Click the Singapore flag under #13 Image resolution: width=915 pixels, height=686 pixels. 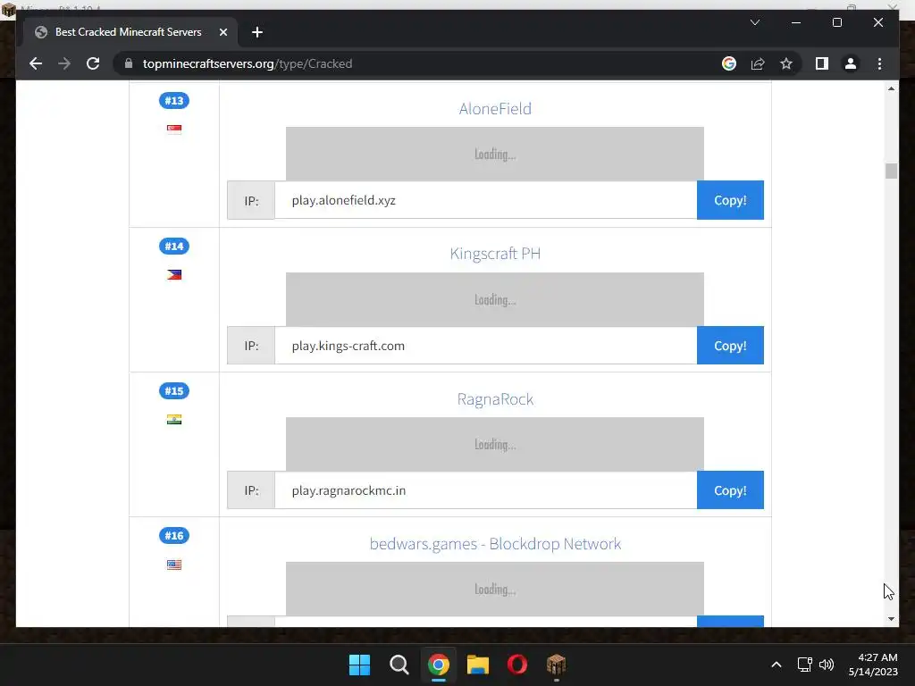point(174,129)
